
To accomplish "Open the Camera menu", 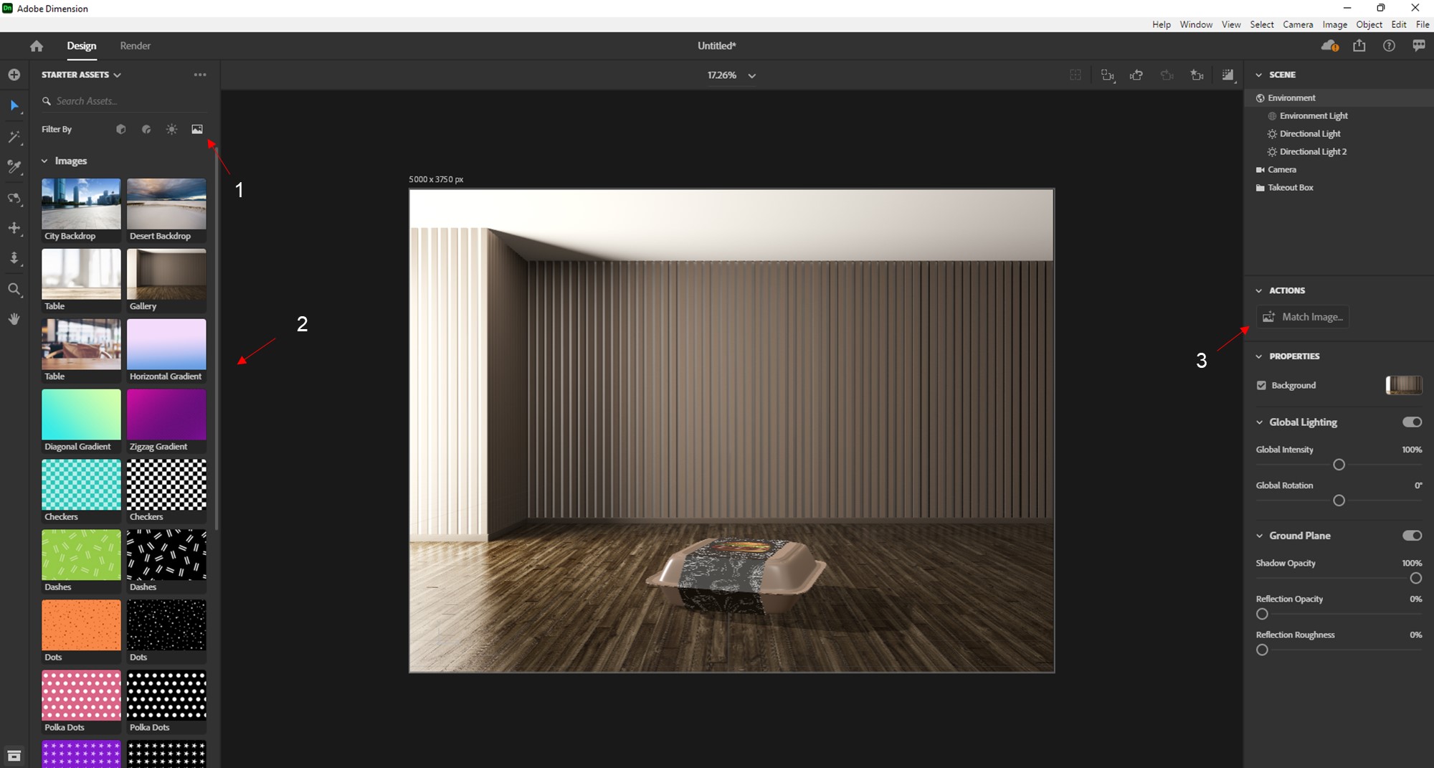I will (x=1298, y=24).
